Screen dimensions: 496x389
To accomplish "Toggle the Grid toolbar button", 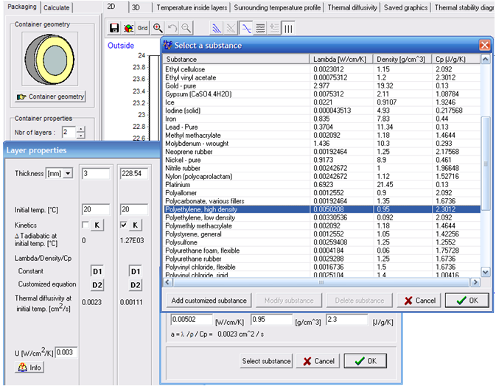I will [142, 29].
